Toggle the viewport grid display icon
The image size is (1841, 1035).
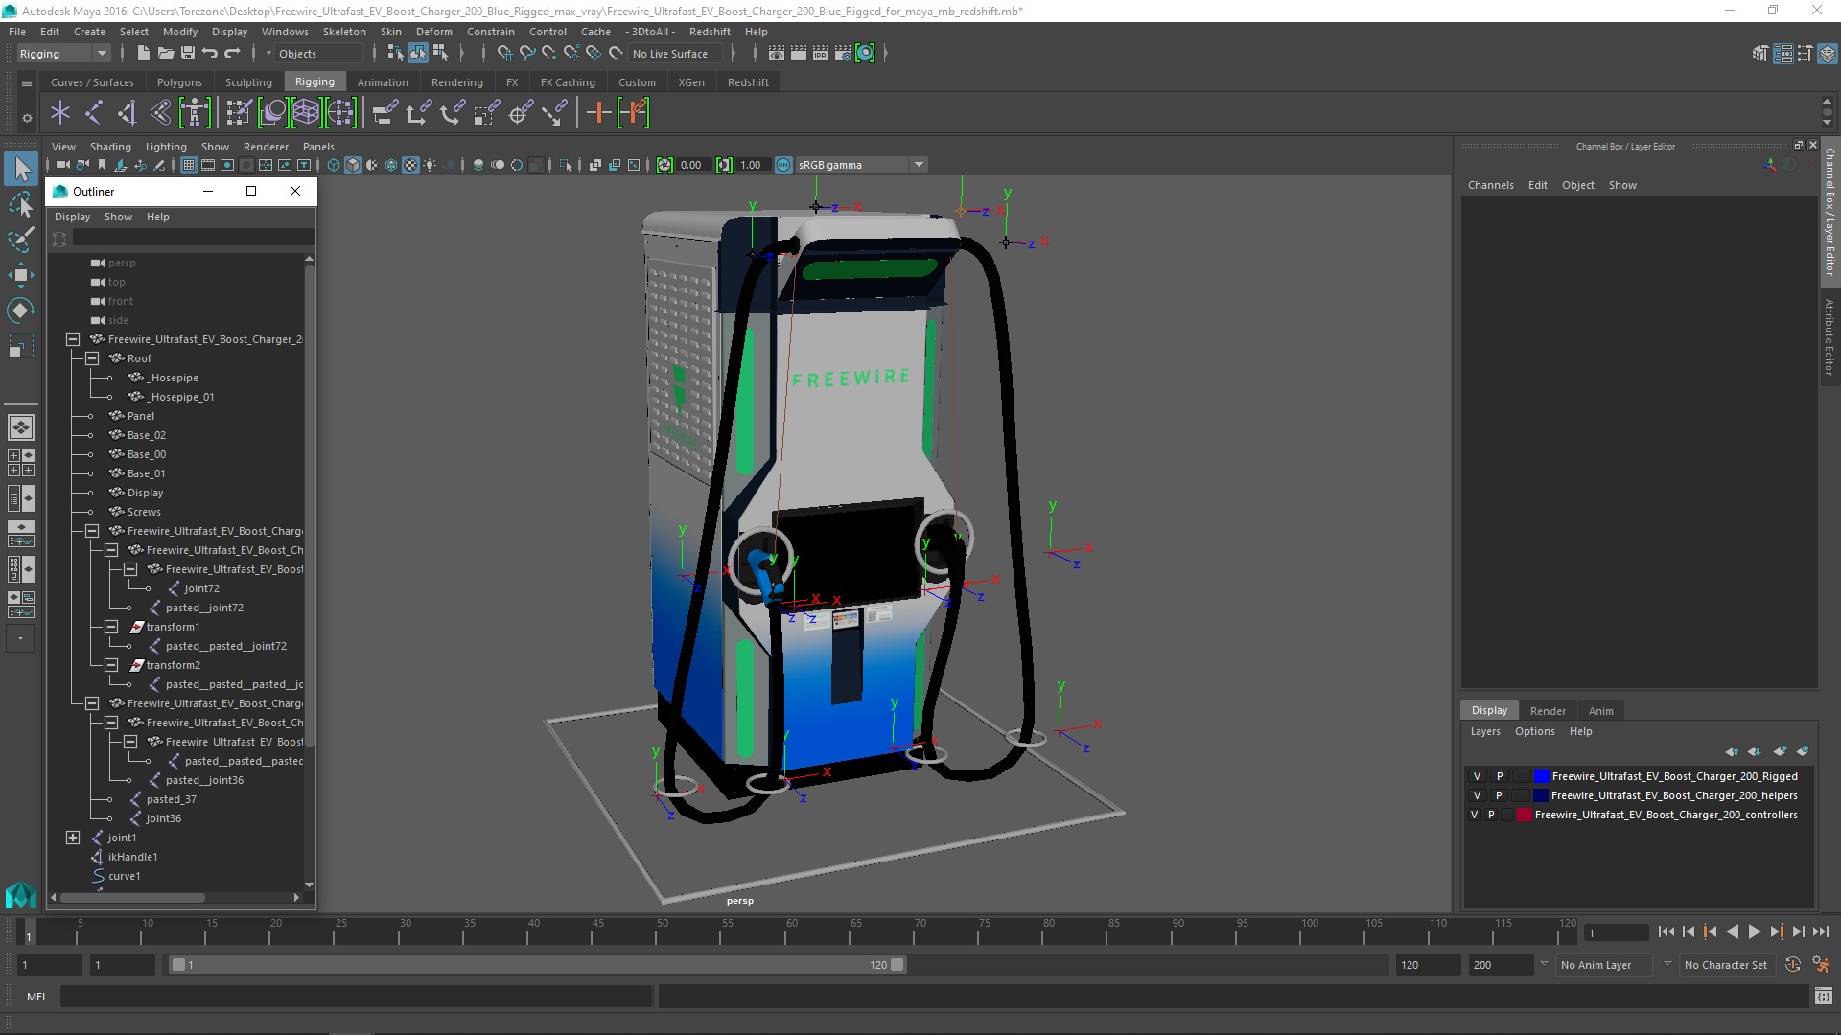pos(189,165)
